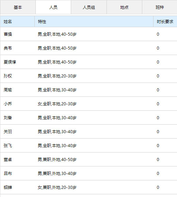Open the 人员组 tab
Screen dimensions: 177x197
[89, 7]
